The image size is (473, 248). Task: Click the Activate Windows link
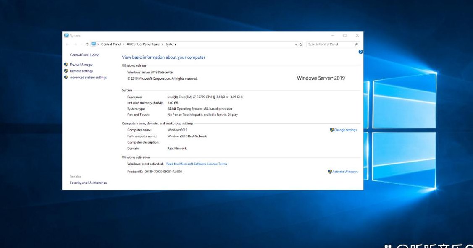(x=345, y=172)
